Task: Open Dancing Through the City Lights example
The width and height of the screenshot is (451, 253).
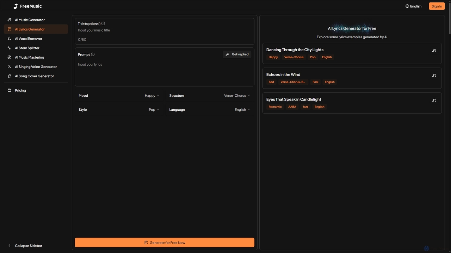Action: tap(352, 53)
